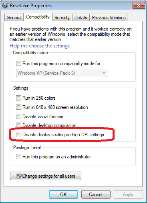
Task: Select the Previous Versions tab
Action: 109,18
